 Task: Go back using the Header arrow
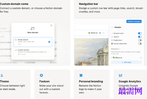tap(112, 27)
